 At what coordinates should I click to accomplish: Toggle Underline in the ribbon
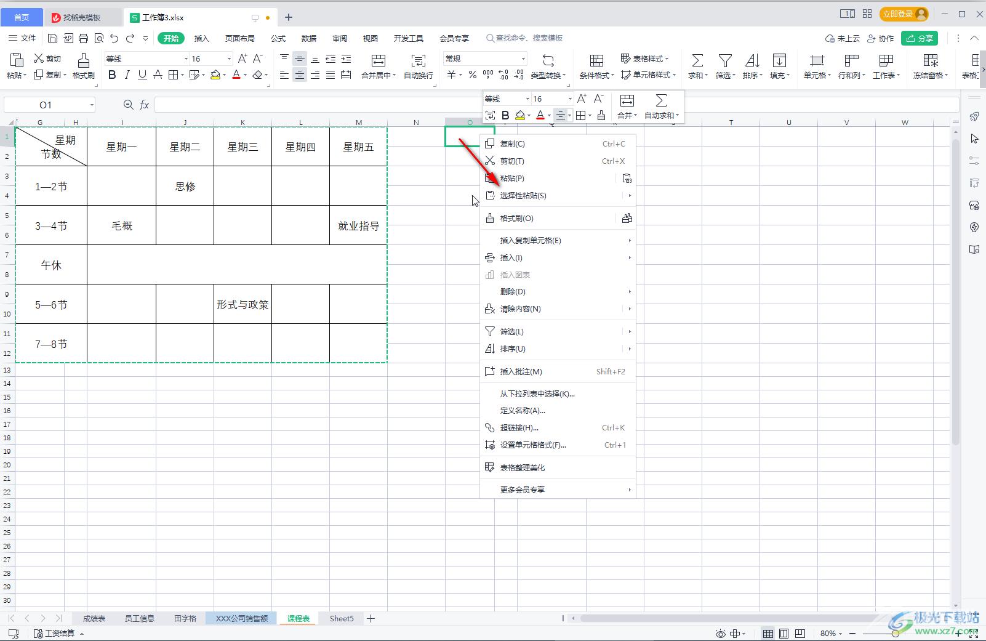coord(142,75)
